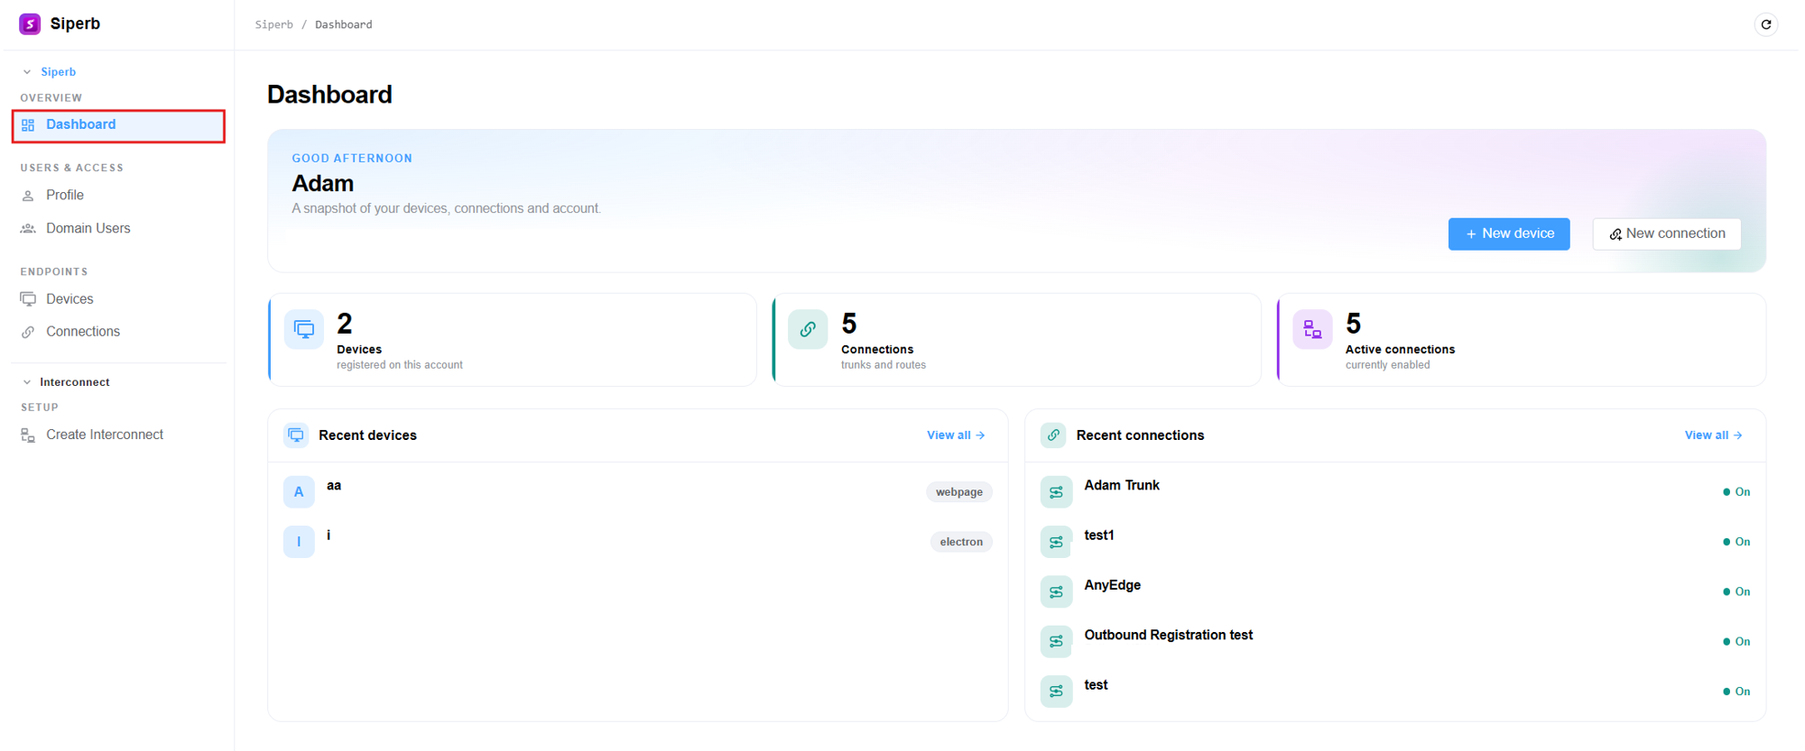Open Devices in the sidebar
1805x751 pixels.
pyautogui.click(x=118, y=299)
